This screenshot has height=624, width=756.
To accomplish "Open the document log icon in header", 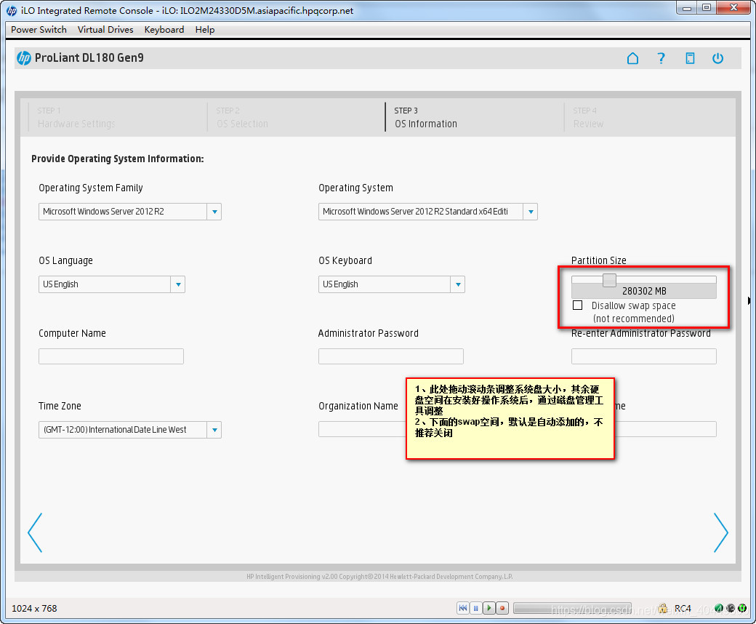I will point(690,58).
